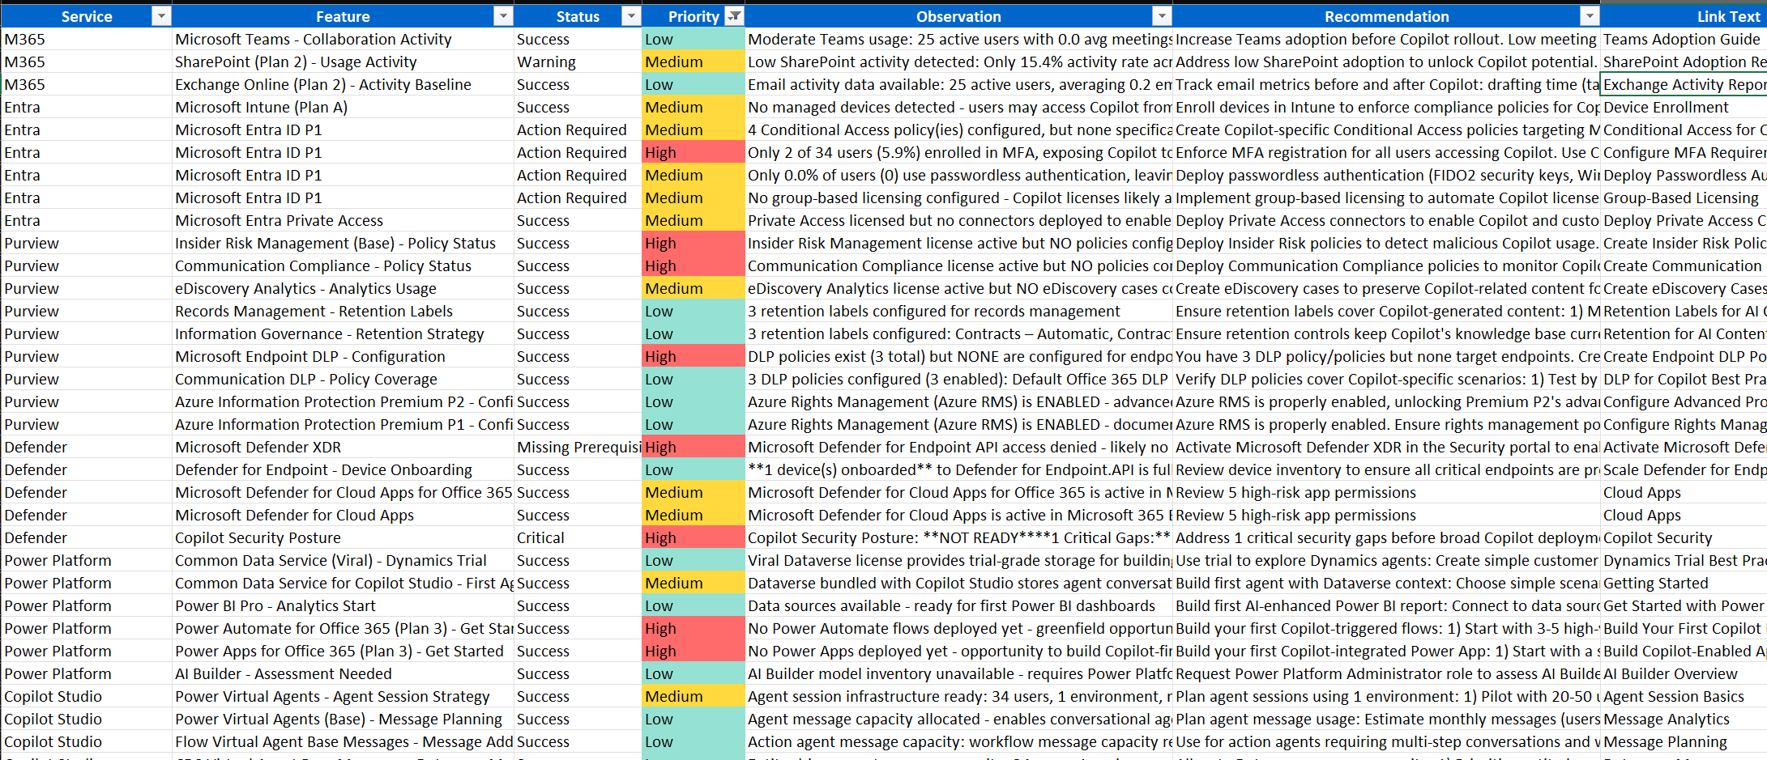Click 'Common Data Service (Viral) - Dynamics Trial' cell

pyautogui.click(x=343, y=560)
